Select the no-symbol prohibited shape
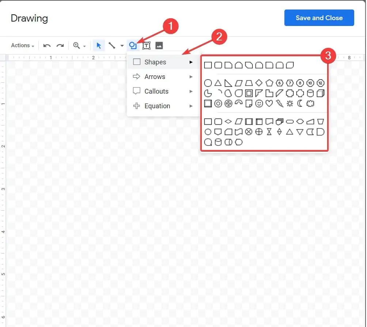Viewport: 367px width, 327px height. 228,104
